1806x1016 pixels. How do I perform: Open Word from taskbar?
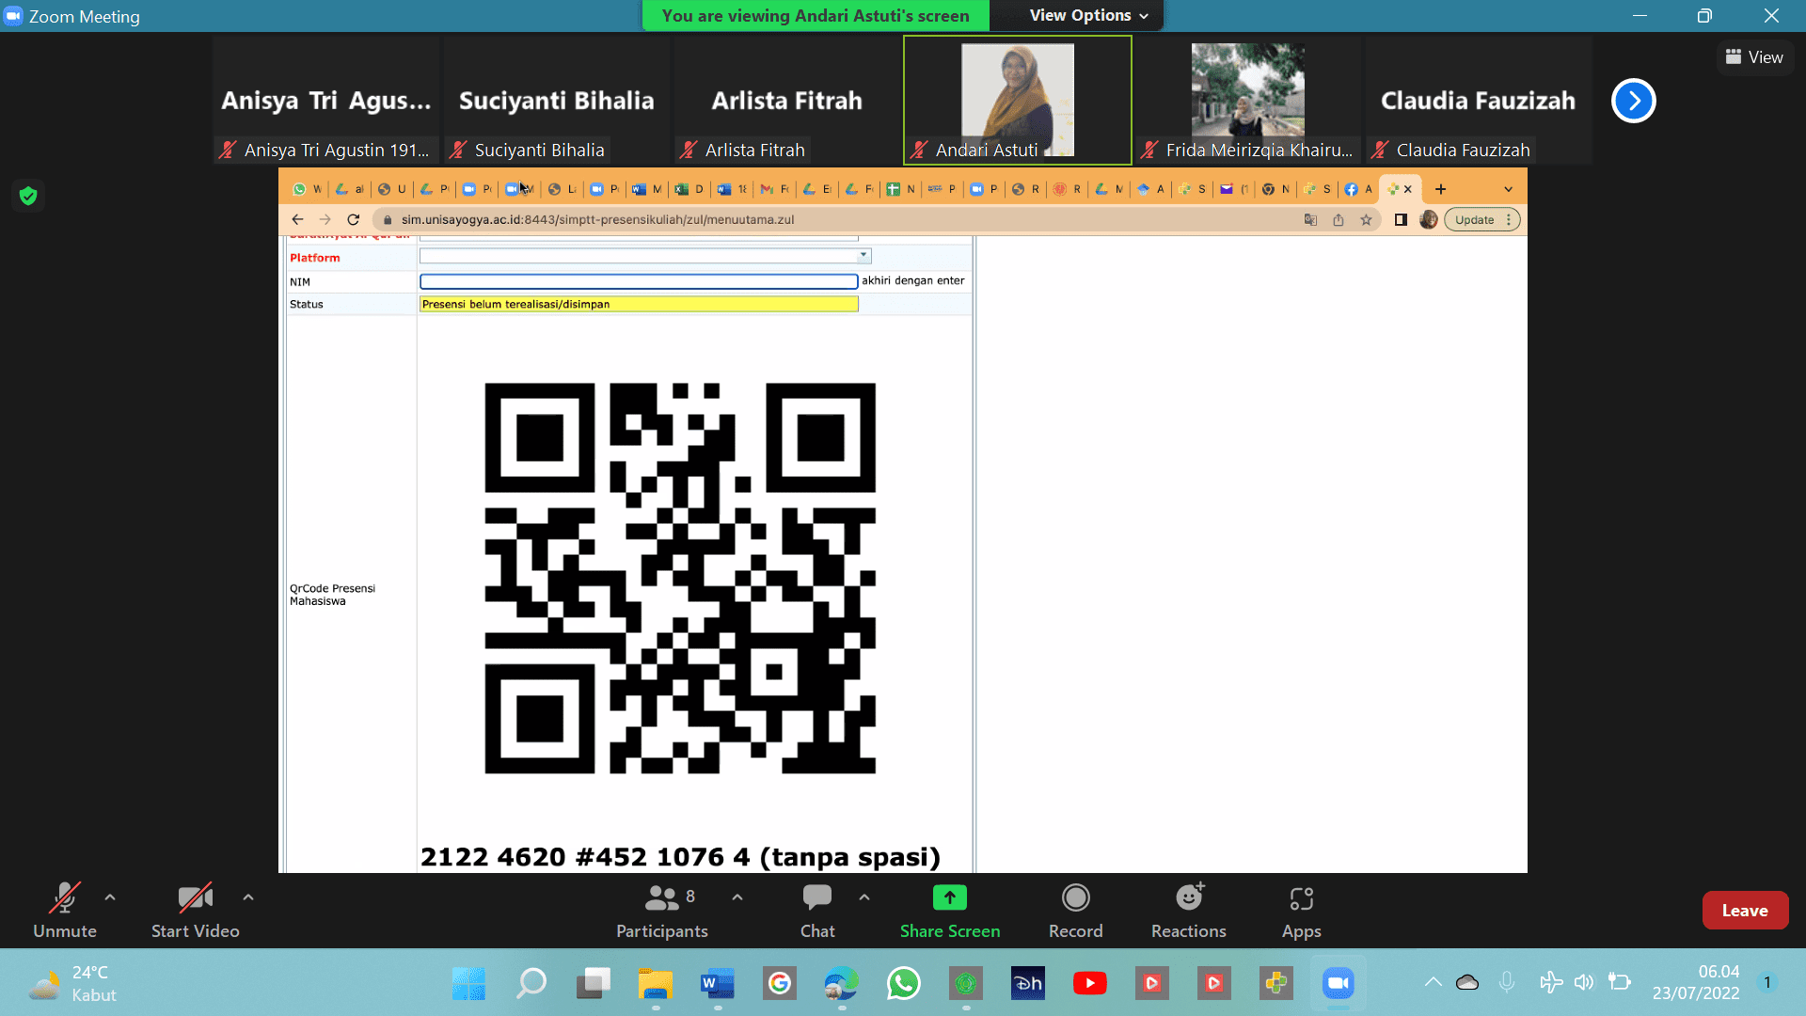[718, 984]
